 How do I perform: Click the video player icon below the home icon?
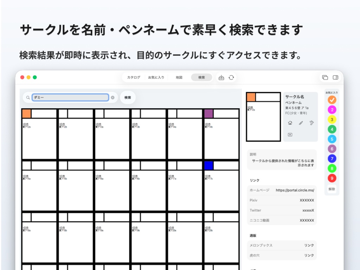point(290,134)
